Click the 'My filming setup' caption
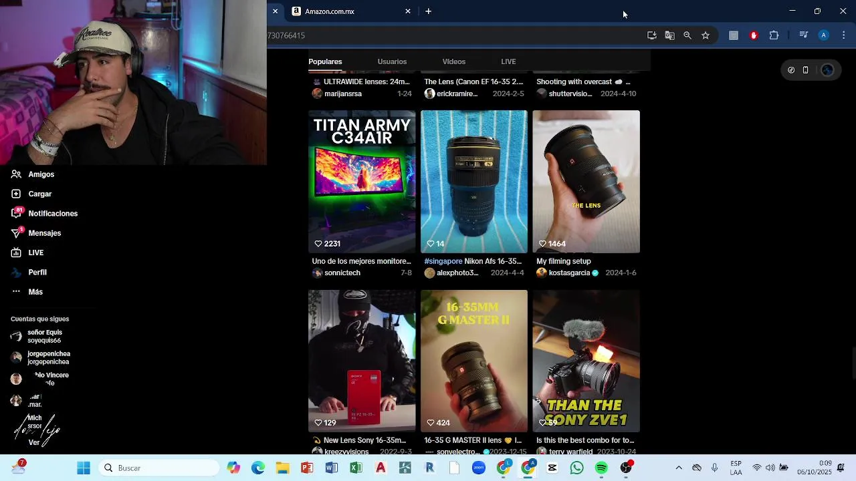 point(564,261)
